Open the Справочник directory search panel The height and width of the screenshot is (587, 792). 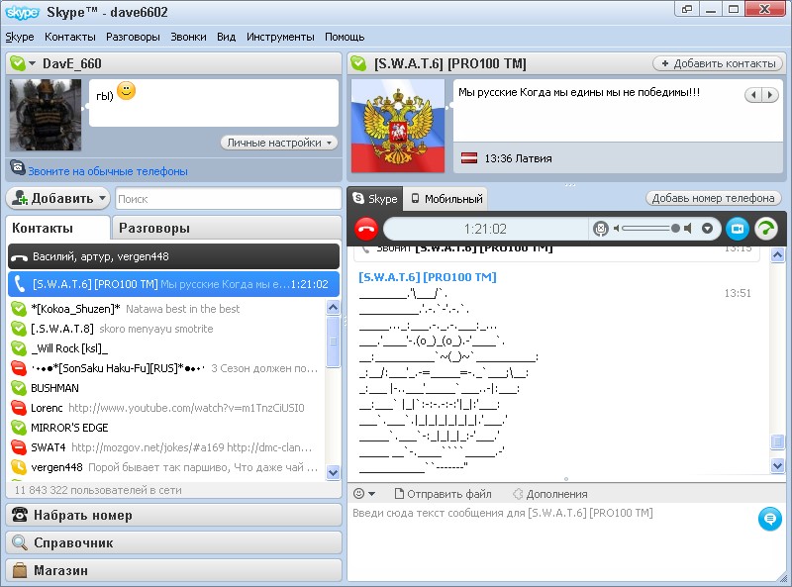(x=171, y=542)
